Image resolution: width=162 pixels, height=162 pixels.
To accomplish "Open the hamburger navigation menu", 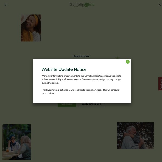I will click(x=6, y=5).
